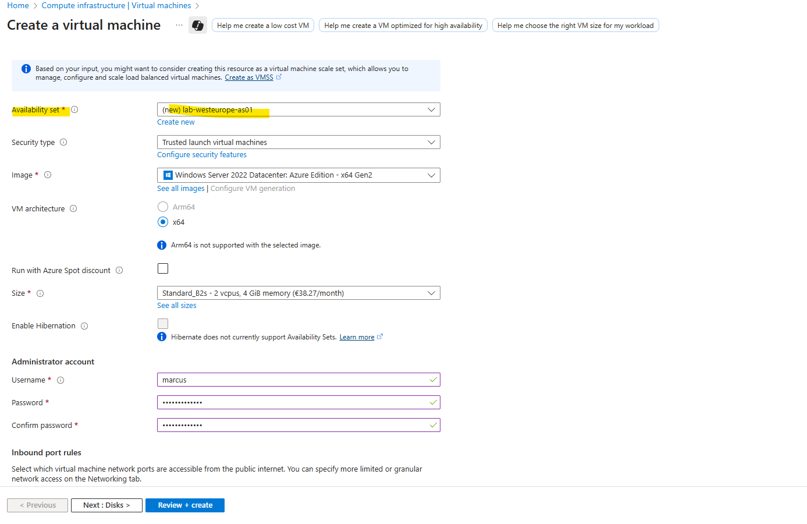This screenshot has width=807, height=524.
Task: Click info icon next to Availability set
Action: (x=74, y=109)
